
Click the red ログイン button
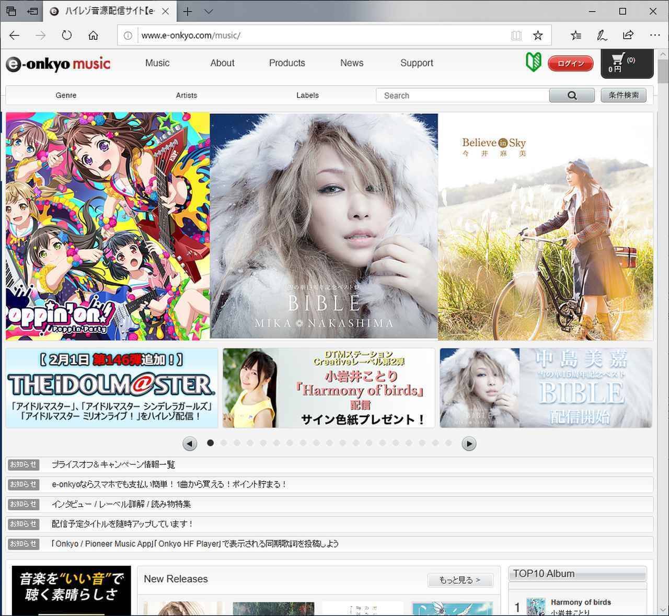(570, 63)
